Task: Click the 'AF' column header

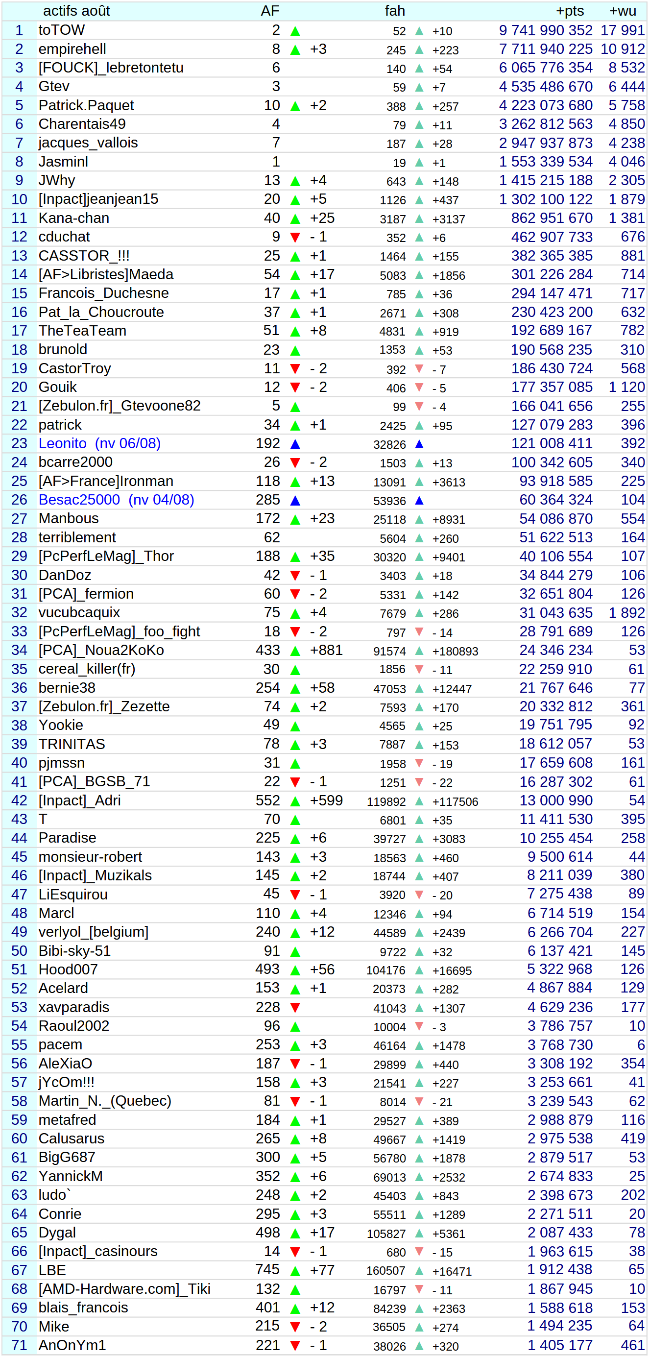Action: pyautogui.click(x=270, y=11)
